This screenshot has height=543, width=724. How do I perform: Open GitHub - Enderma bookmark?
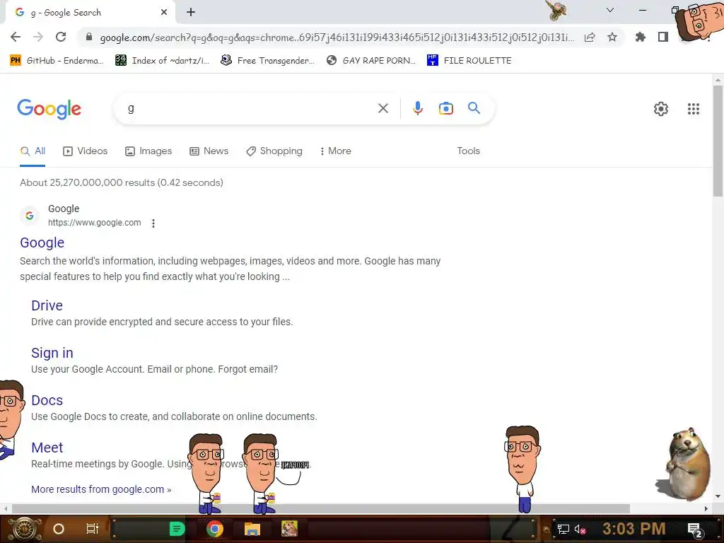pyautogui.click(x=57, y=61)
